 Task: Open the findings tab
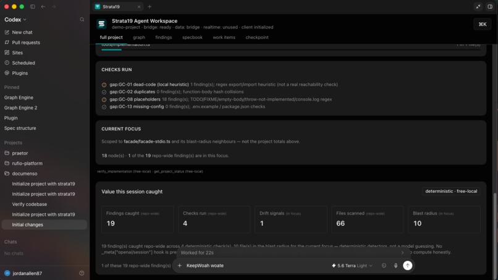click(x=164, y=37)
